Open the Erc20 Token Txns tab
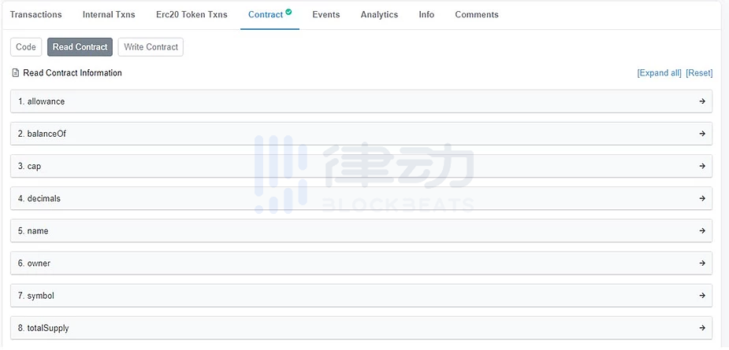Viewport: 729px width, 350px height. 192,15
